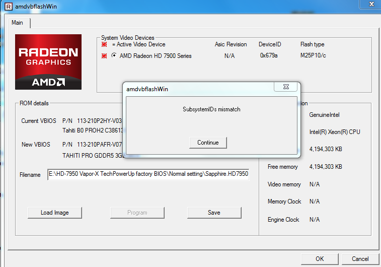Screen dimensions: 381x267
Task: Click the Flash type column header
Action: pyautogui.click(x=312, y=44)
